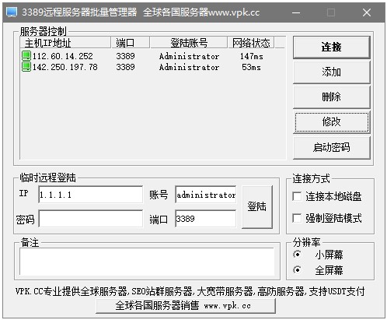Image resolution: width=387 pixels, height=320 pixels.
Task: Click the empty 密码 password field
Action: 90,219
